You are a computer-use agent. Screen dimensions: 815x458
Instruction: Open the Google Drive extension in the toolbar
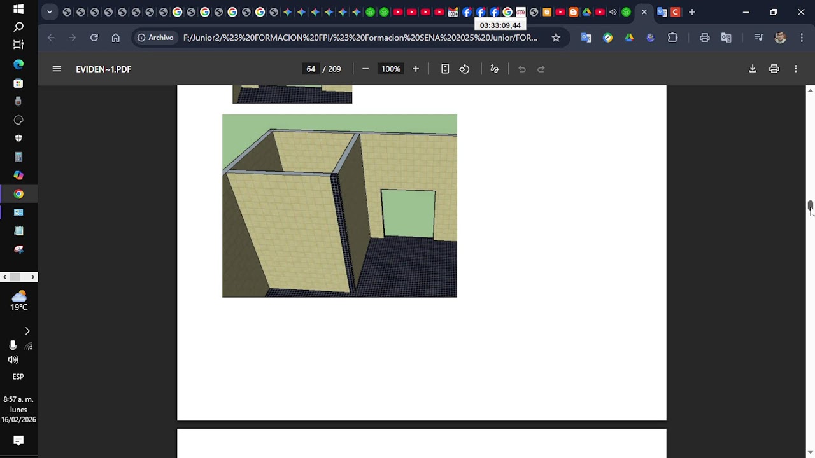629,38
